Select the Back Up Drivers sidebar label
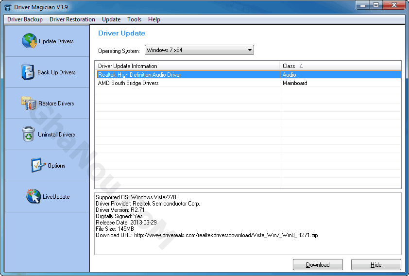 pos(56,72)
